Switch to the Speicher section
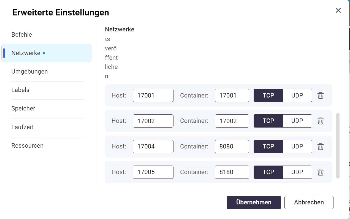This screenshot has width=350, height=219. click(23, 109)
